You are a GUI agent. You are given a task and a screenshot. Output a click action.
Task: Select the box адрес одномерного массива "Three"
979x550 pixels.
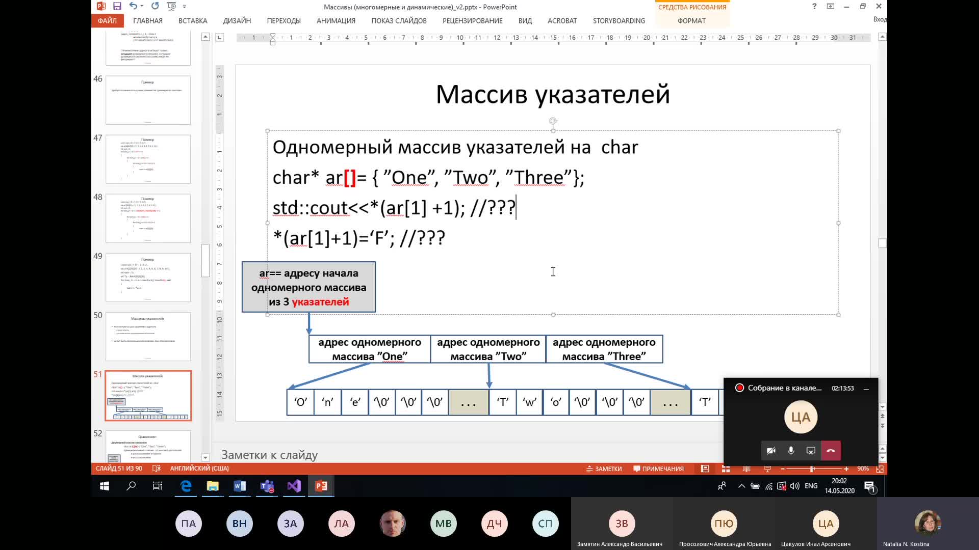pos(604,349)
